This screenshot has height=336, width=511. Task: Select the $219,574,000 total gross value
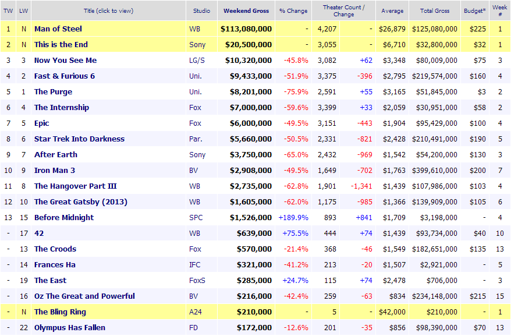[x=435, y=76]
